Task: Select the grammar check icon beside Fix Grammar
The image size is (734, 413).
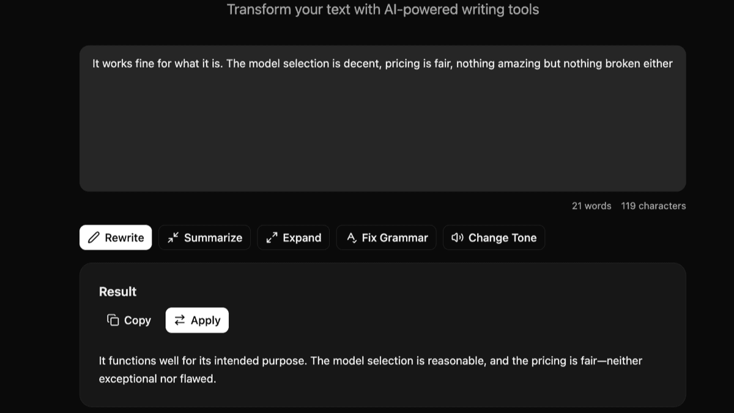Action: [352, 237]
